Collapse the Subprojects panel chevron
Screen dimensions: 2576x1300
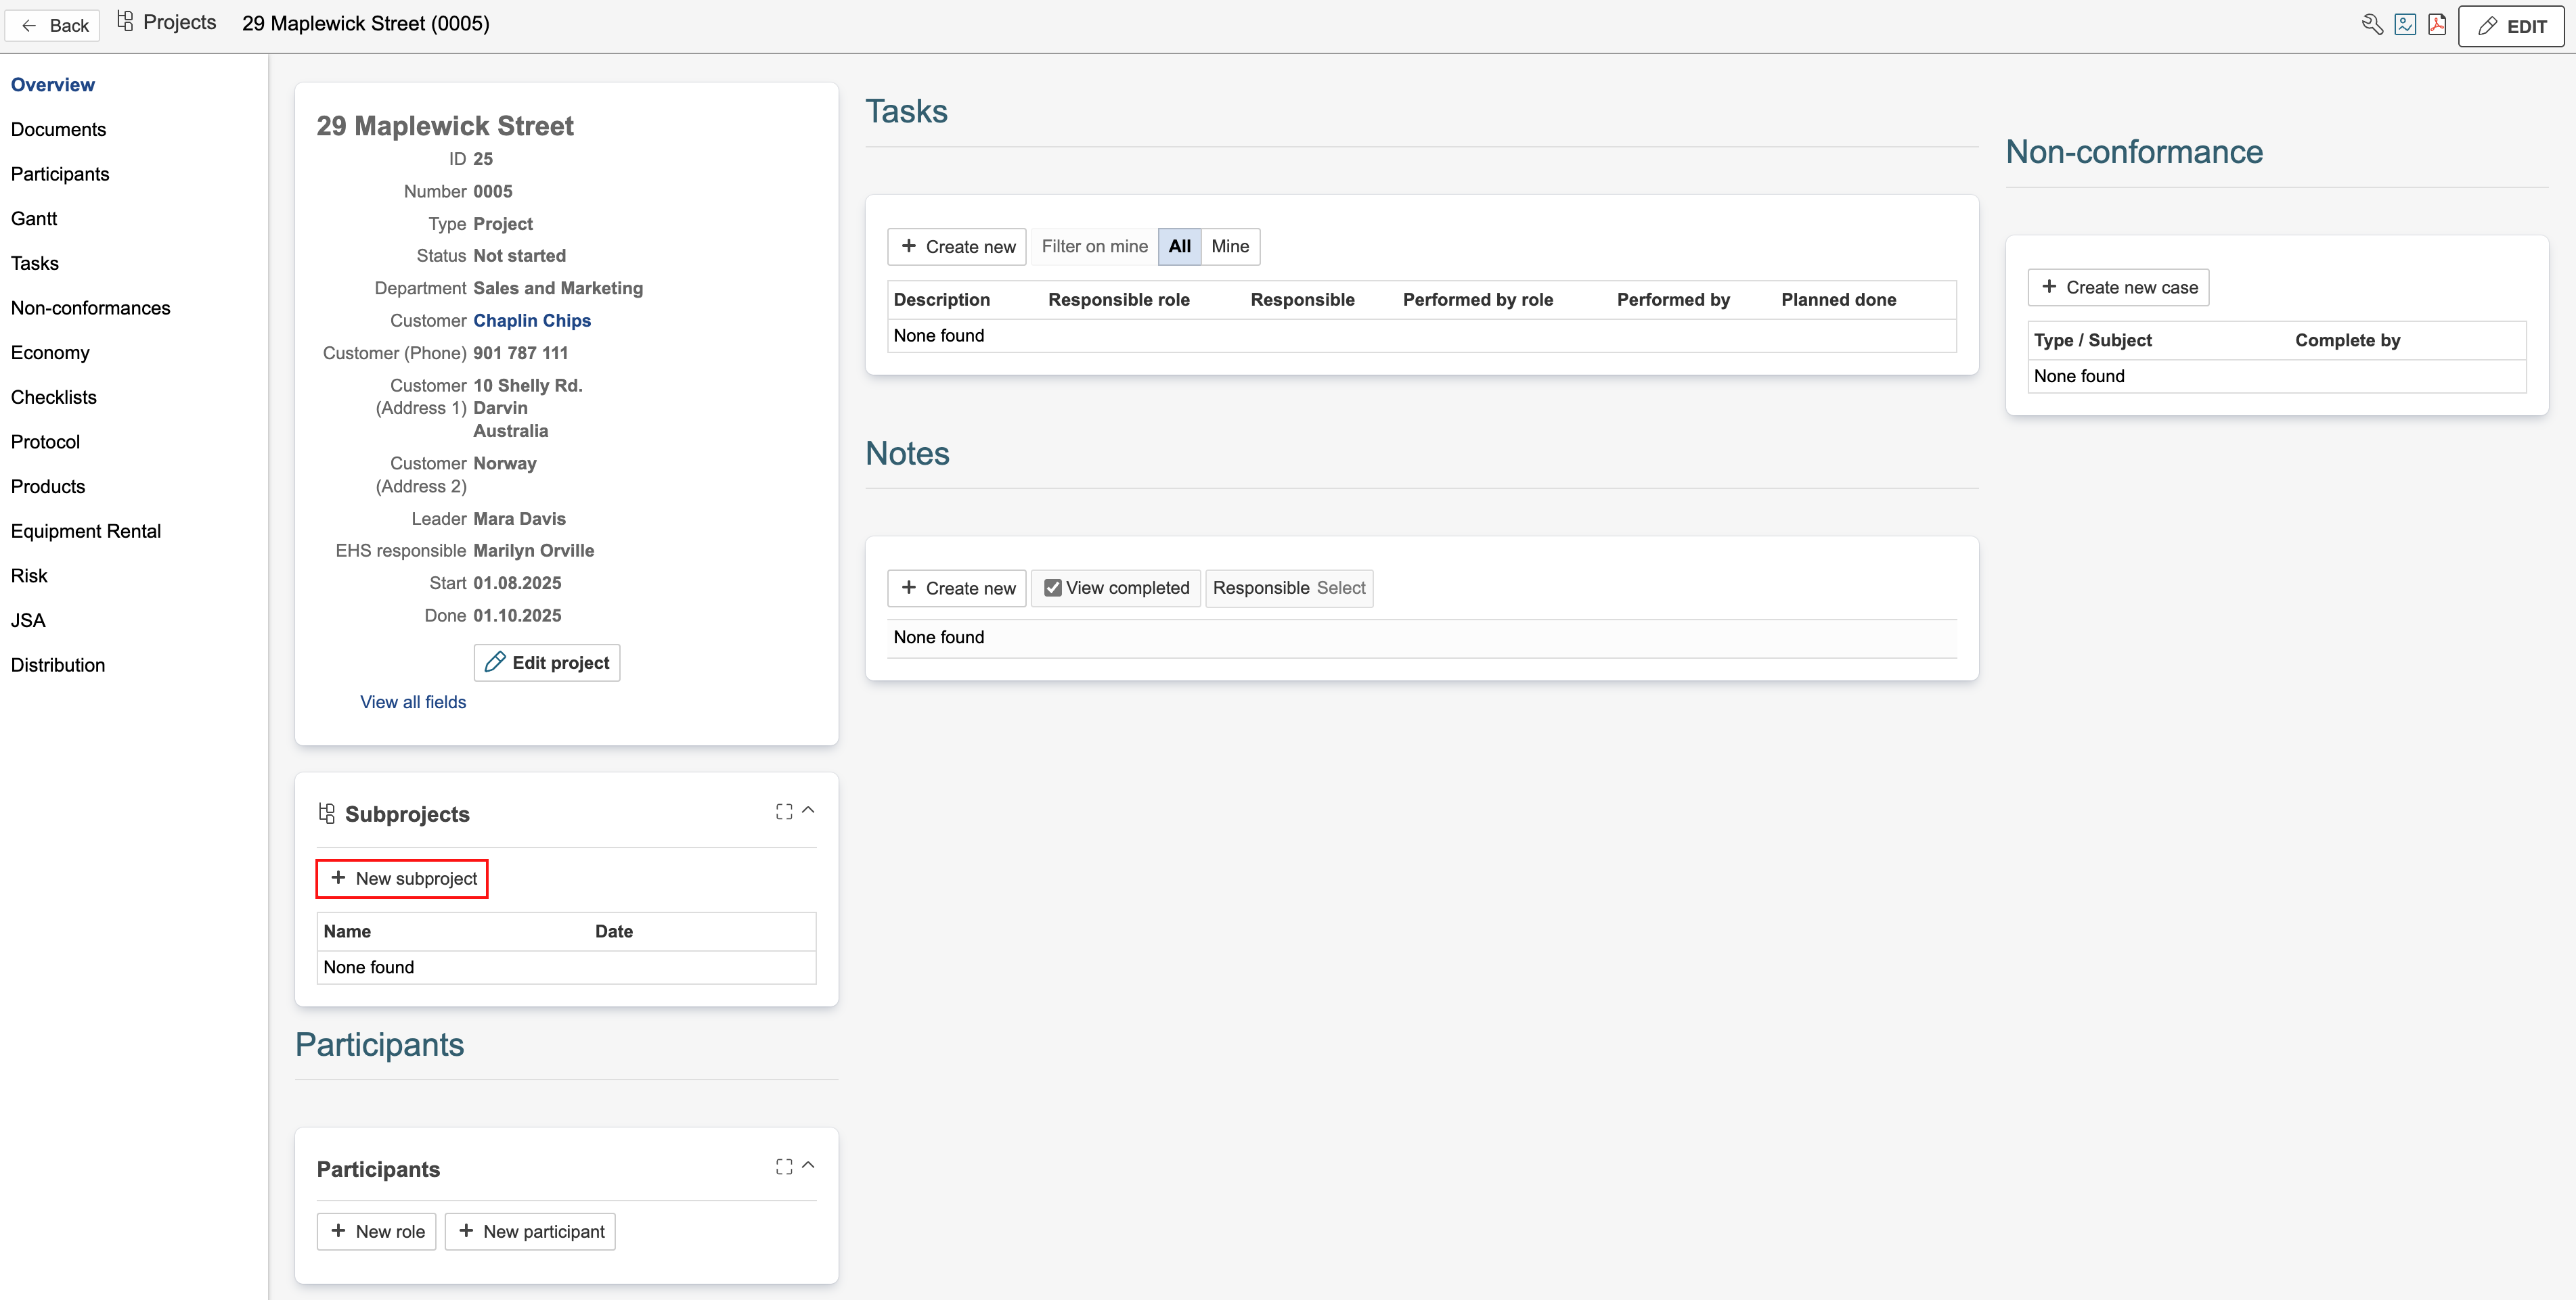(809, 810)
